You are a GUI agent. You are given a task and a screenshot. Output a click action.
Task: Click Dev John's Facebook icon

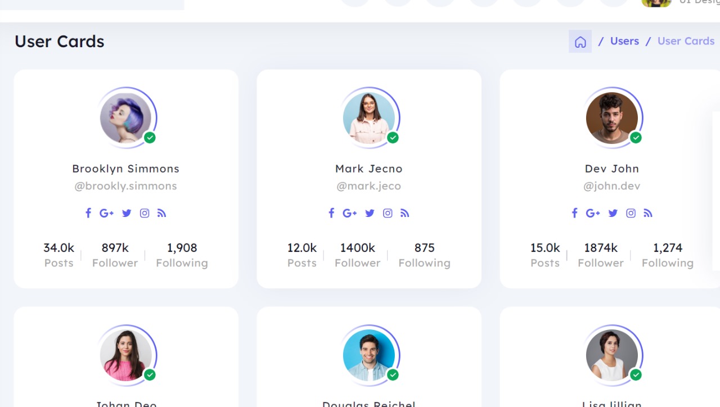(574, 213)
